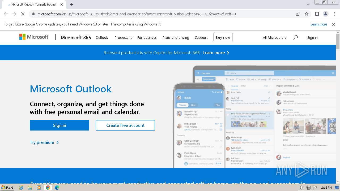Click Create free account

(x=125, y=125)
